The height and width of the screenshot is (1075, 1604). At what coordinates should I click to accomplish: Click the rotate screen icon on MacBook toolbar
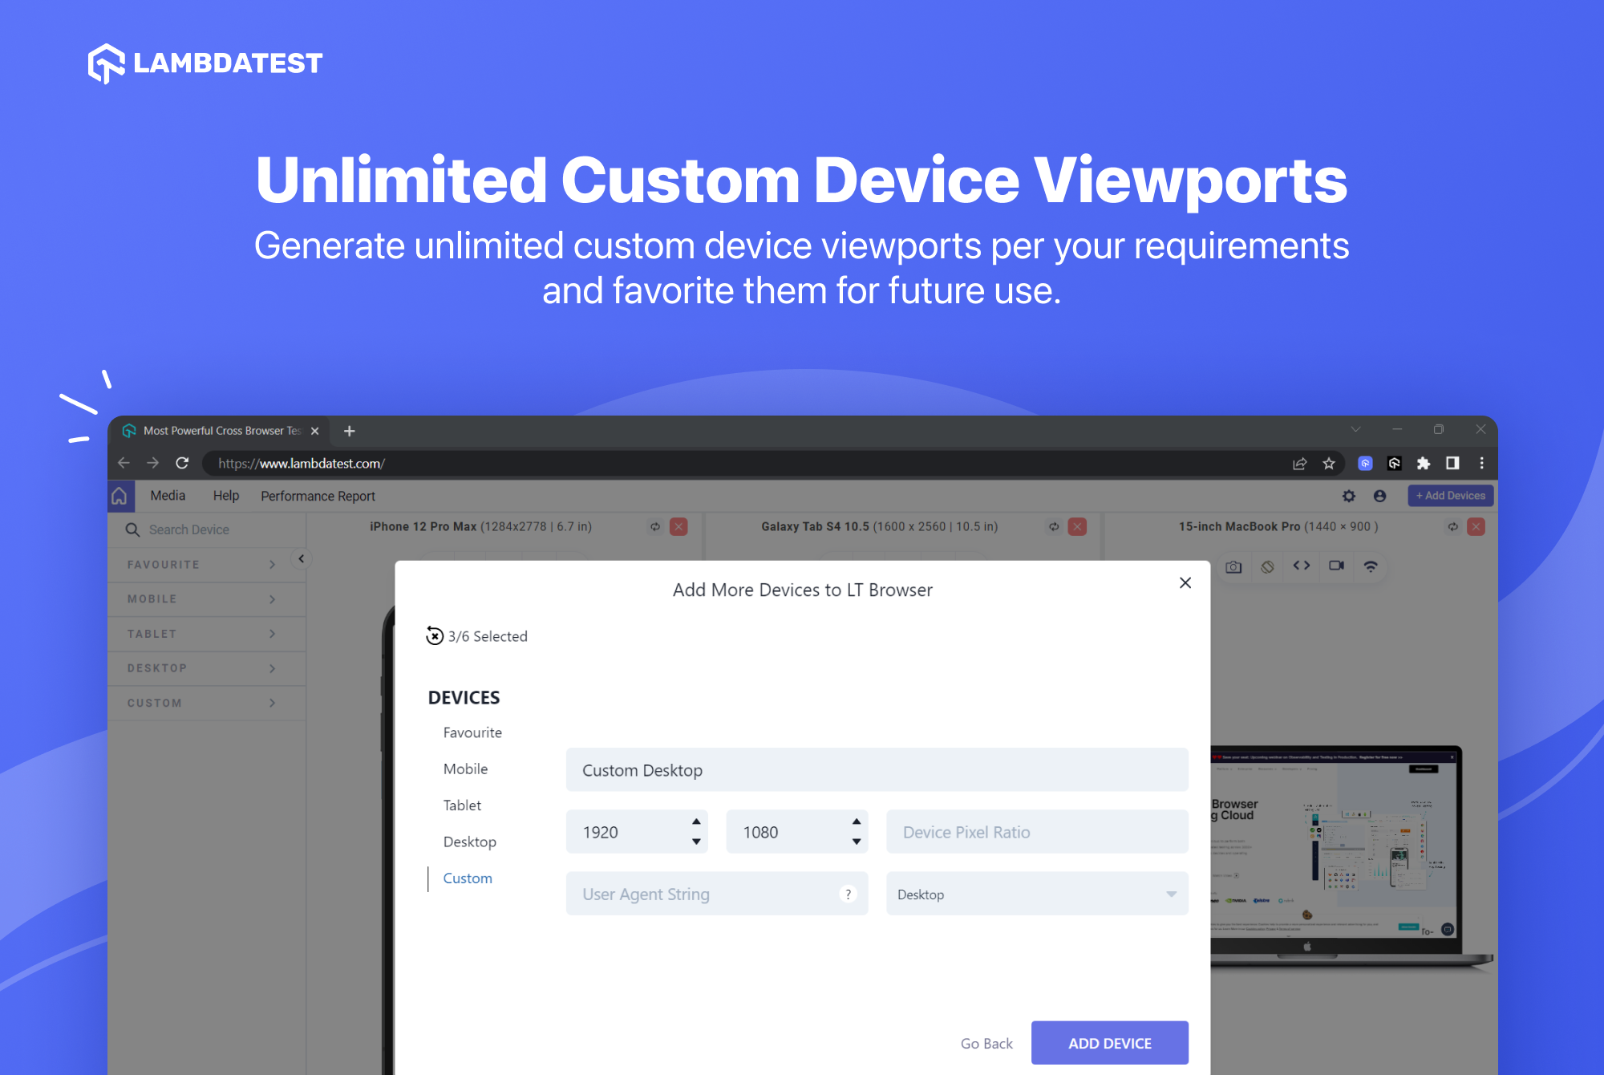(1267, 566)
